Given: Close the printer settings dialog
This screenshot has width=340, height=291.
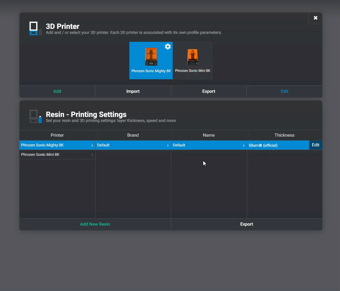Looking at the screenshot, I should click(x=315, y=18).
